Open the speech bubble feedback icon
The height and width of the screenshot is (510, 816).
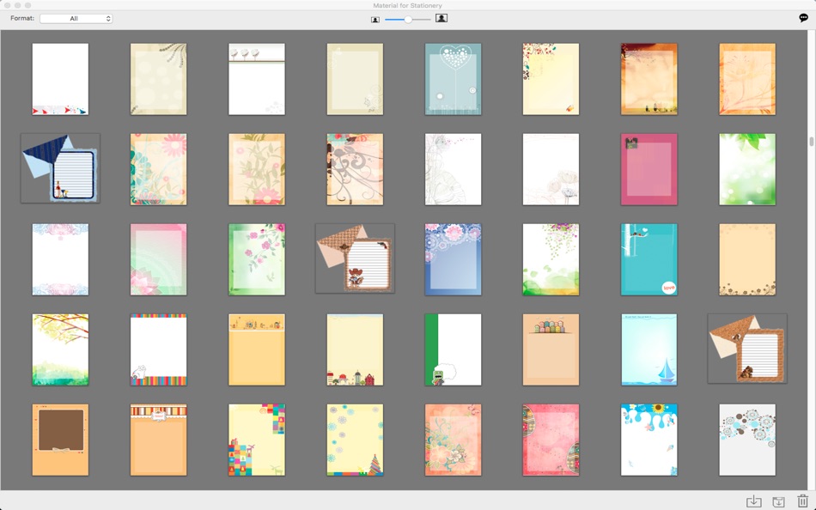coord(803,18)
